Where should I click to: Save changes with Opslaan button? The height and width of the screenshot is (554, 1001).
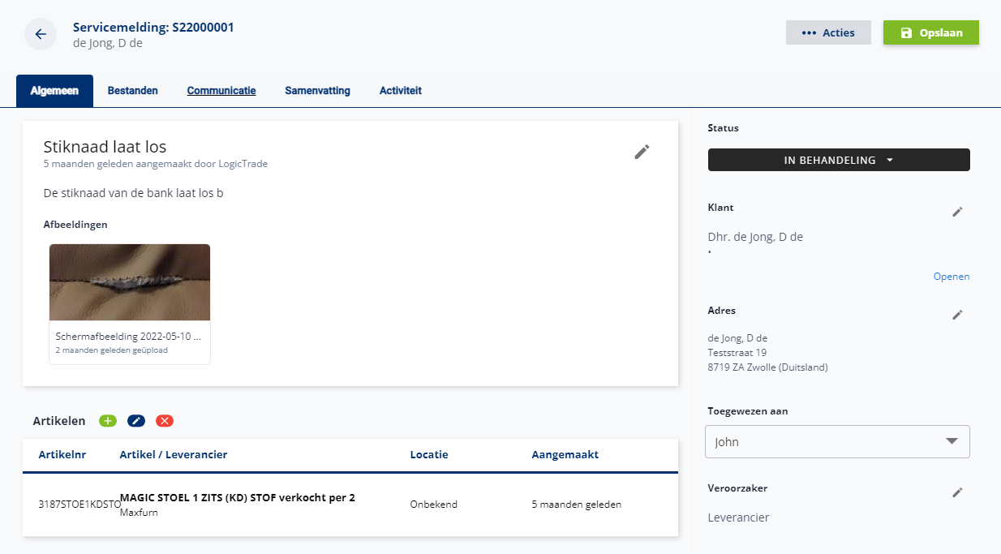click(x=930, y=32)
